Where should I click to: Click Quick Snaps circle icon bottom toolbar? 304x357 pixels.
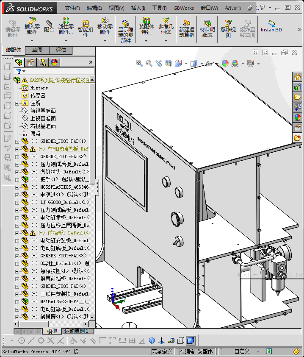21,340
